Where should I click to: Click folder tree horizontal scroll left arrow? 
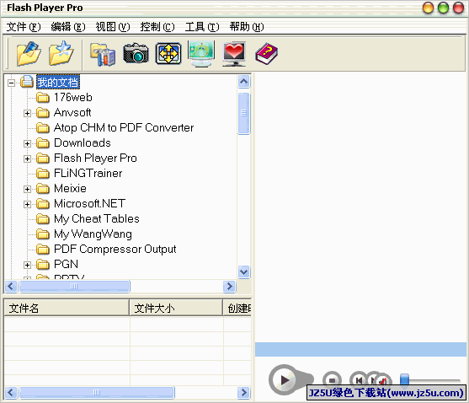click(x=11, y=287)
